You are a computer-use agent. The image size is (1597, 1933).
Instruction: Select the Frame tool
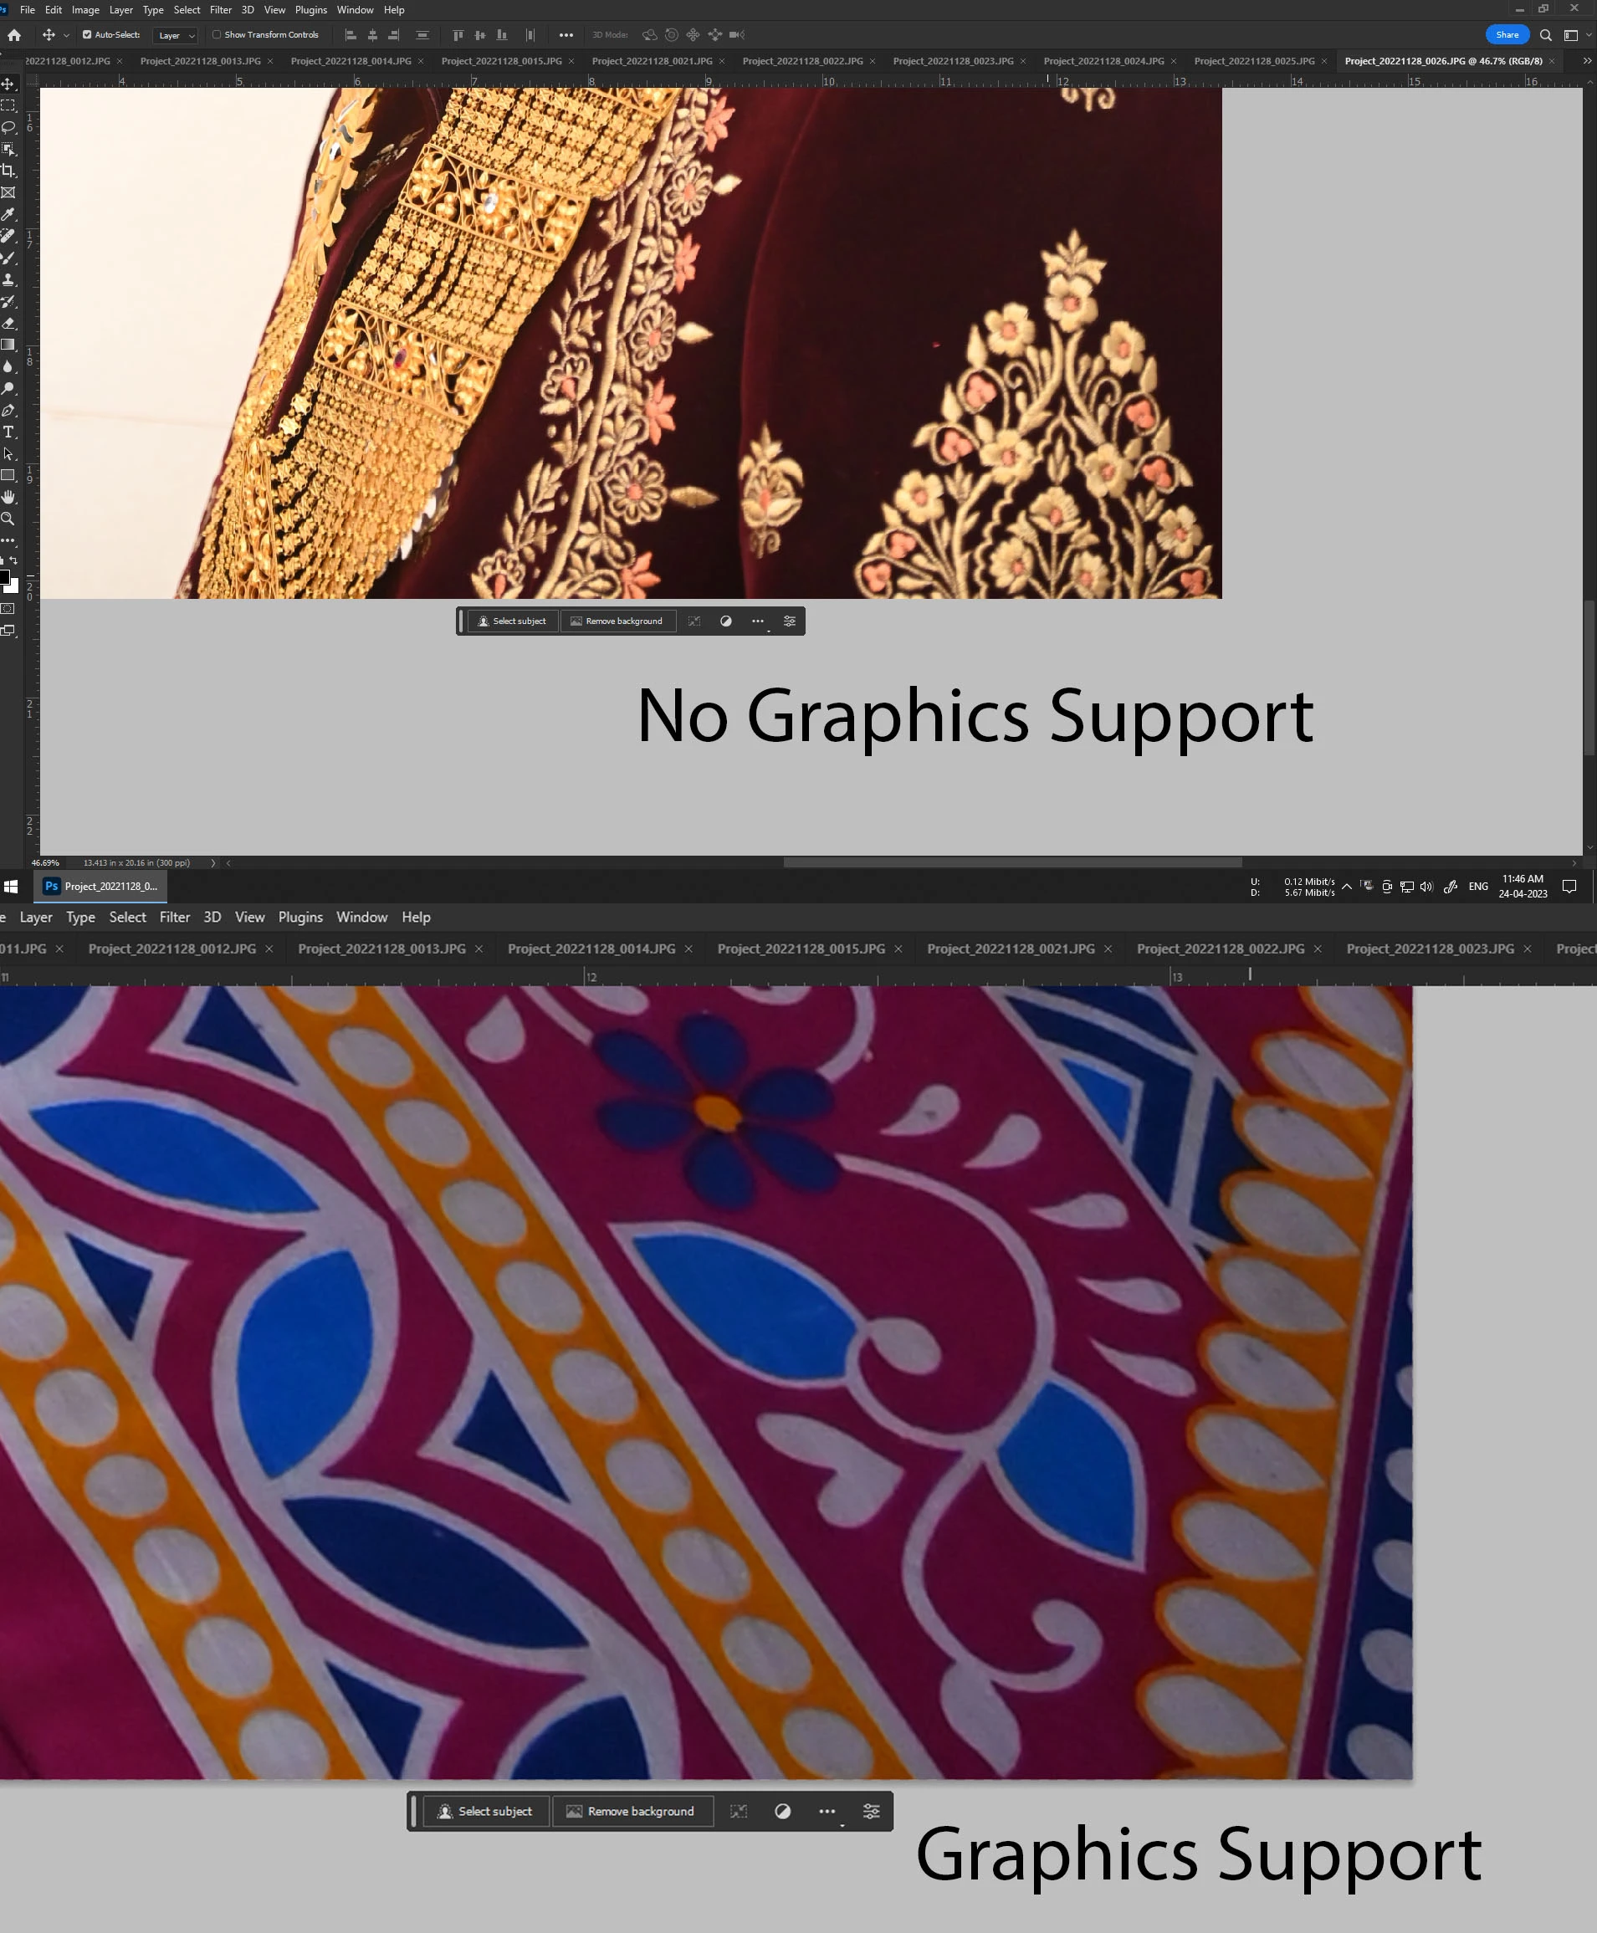pos(8,192)
